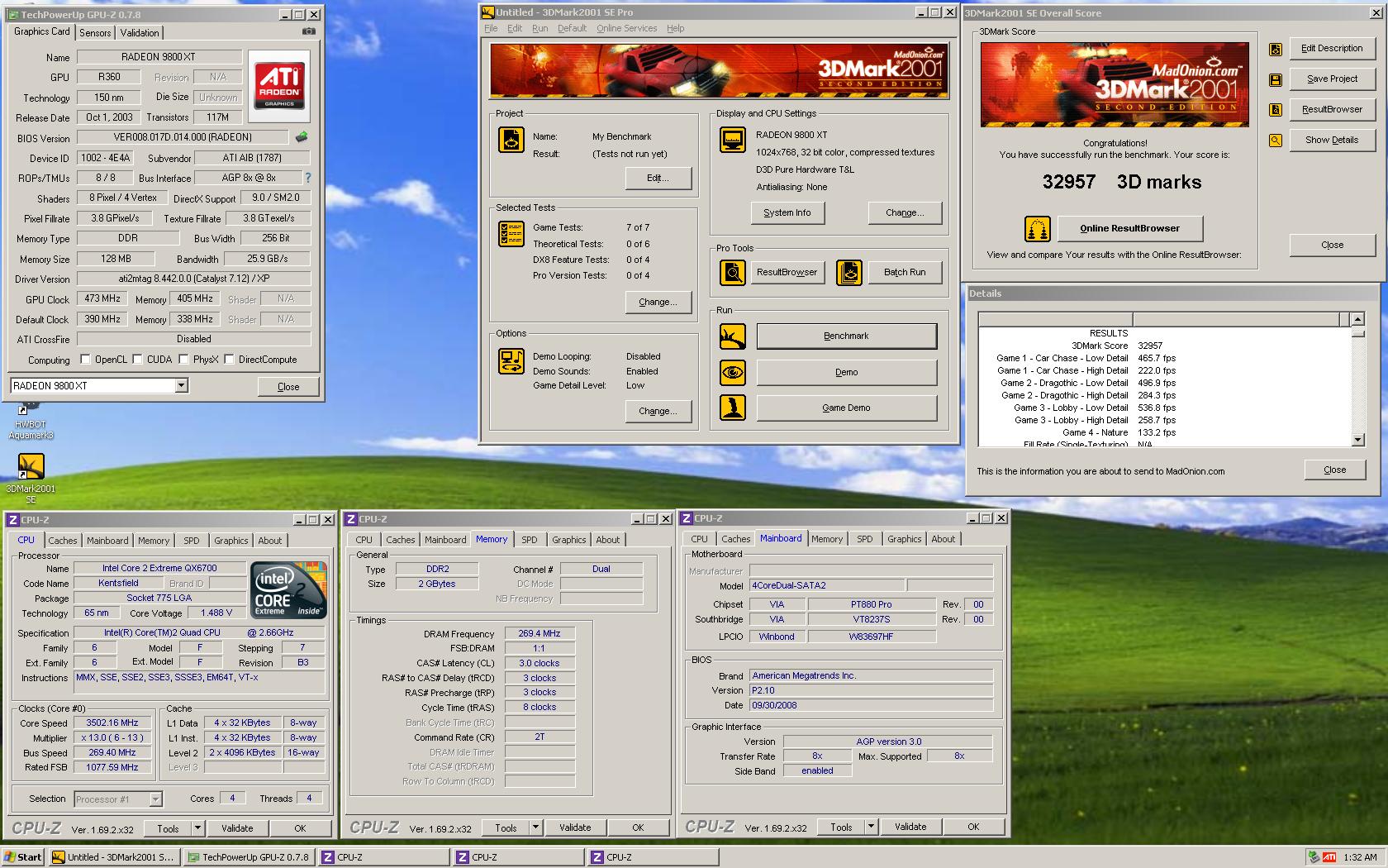The height and width of the screenshot is (868, 1388).
Task: Click the DRAM Frequency value field
Action: click(x=540, y=633)
